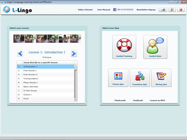The image size is (187, 140).
Task: Visit Find Us on Facebook link
Action: (x=123, y=10)
